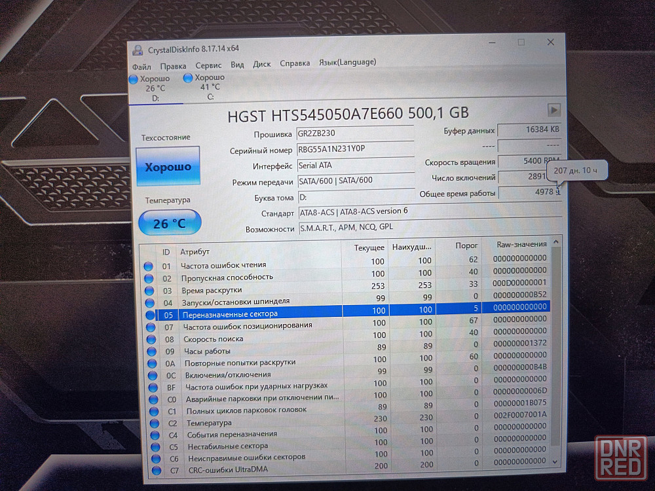655x491 pixels.
Task: Close the CrystalDiskInfo window
Action: 551,42
